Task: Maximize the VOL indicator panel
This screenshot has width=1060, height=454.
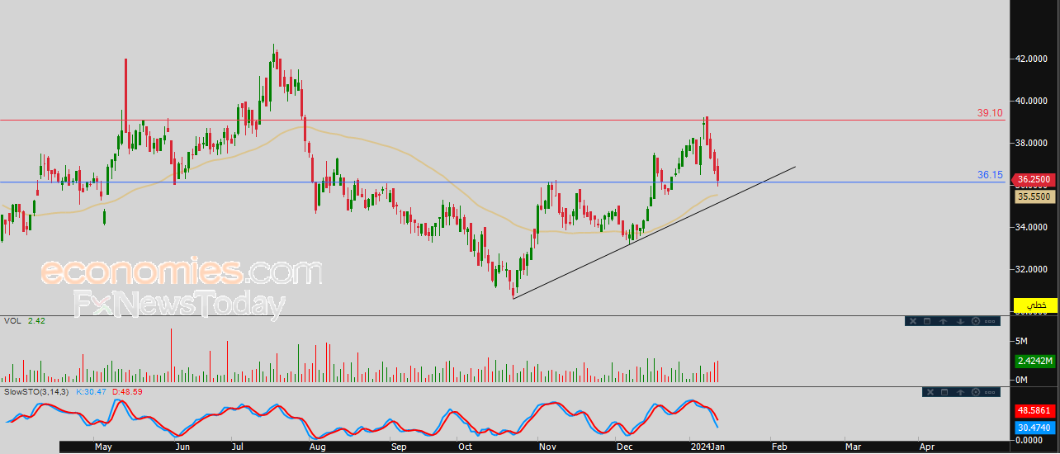Action: pos(927,321)
